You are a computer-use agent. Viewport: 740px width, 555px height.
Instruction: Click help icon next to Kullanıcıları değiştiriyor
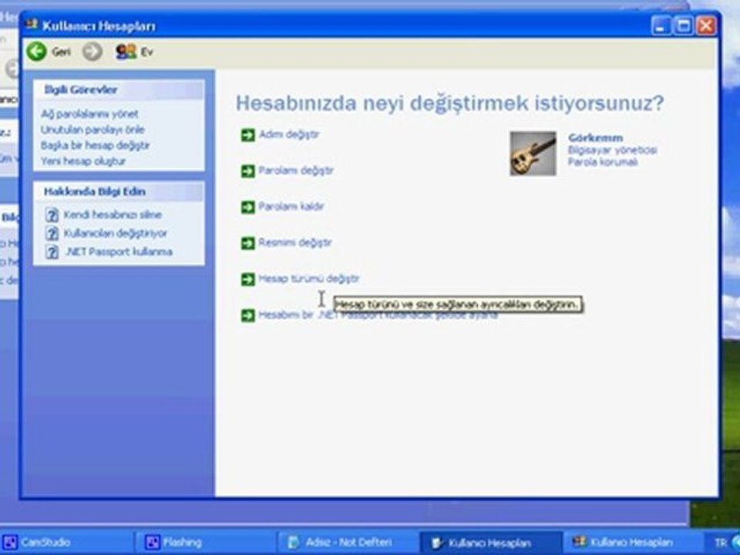tap(52, 233)
